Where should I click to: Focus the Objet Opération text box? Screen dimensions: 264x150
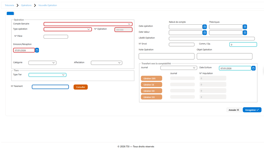[224, 56]
